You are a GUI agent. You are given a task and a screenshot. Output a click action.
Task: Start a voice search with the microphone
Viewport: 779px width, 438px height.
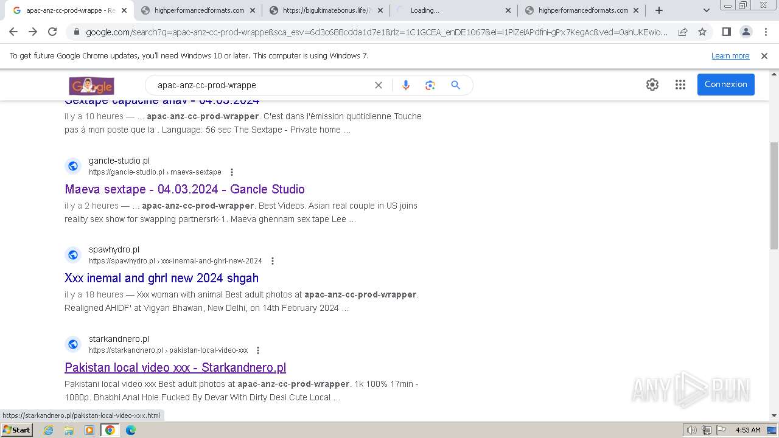(x=406, y=85)
